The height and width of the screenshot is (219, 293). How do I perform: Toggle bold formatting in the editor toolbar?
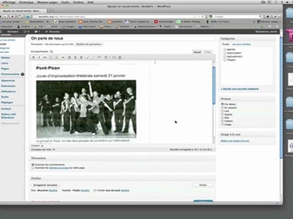pos(34,57)
